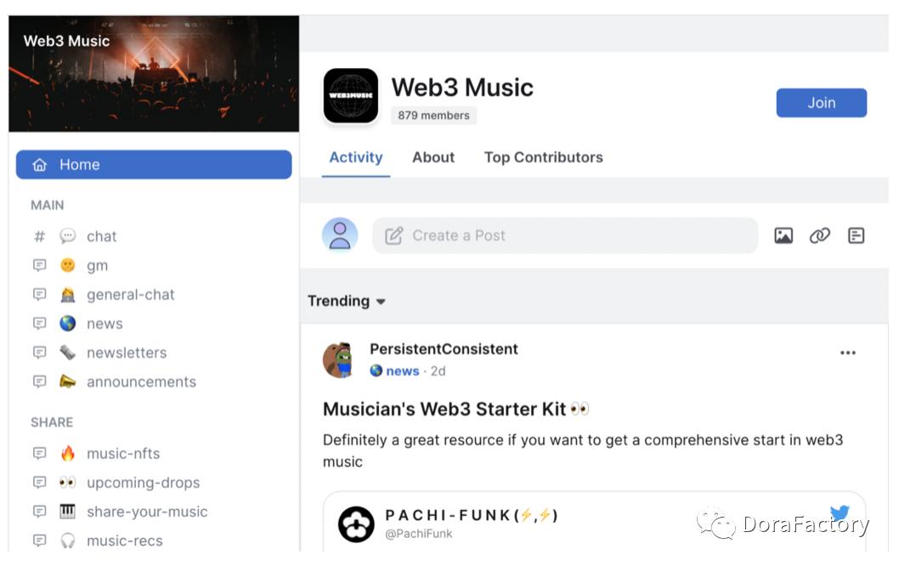Open the Trending sort dropdown
Image resolution: width=899 pixels, height=566 pixels.
pos(343,301)
